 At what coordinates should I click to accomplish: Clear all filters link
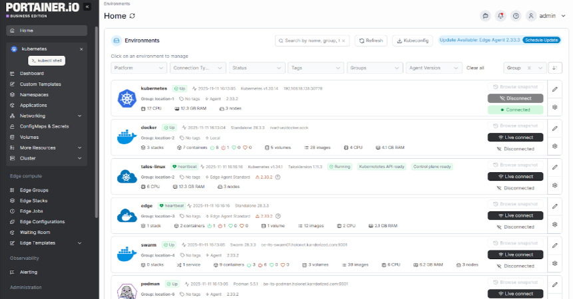coord(475,68)
